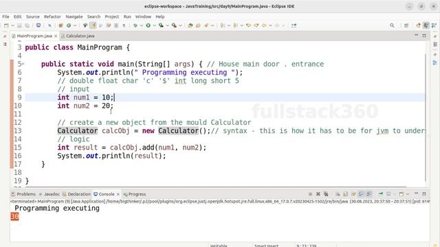The width and height of the screenshot is (440, 247).
Task: Open the Refactor menu
Action: (52, 16)
